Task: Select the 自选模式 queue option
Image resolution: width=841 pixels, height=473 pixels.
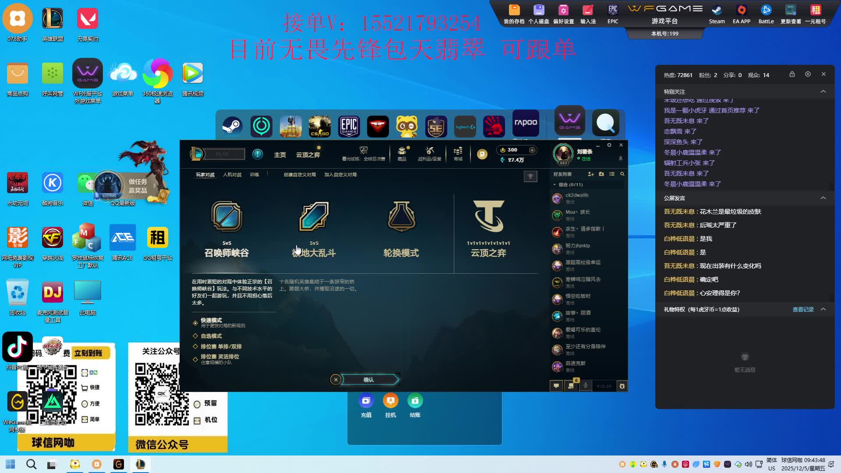Action: point(211,336)
